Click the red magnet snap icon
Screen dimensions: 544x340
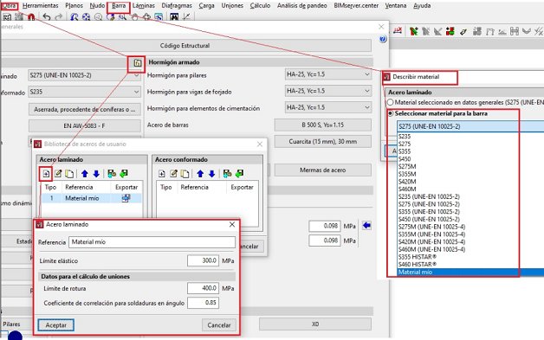[31, 16]
